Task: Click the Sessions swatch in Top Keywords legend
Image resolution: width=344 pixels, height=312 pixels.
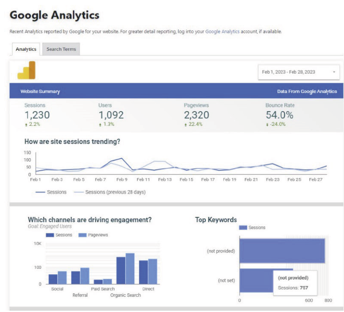Action: click(x=243, y=228)
